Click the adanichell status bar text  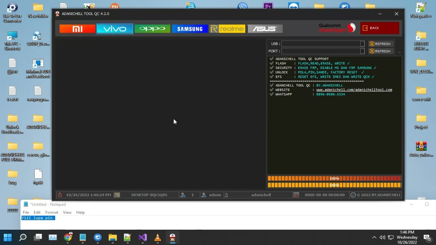(x=261, y=195)
